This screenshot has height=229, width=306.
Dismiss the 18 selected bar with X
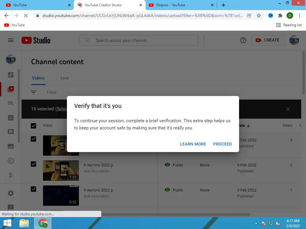[x=288, y=109]
